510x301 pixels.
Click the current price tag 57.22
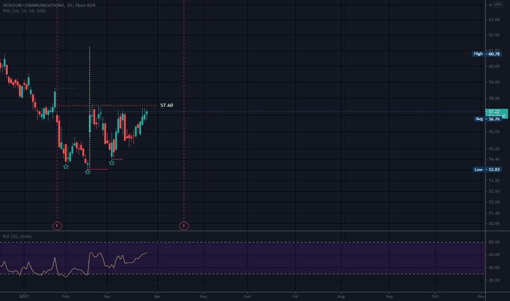(496, 112)
